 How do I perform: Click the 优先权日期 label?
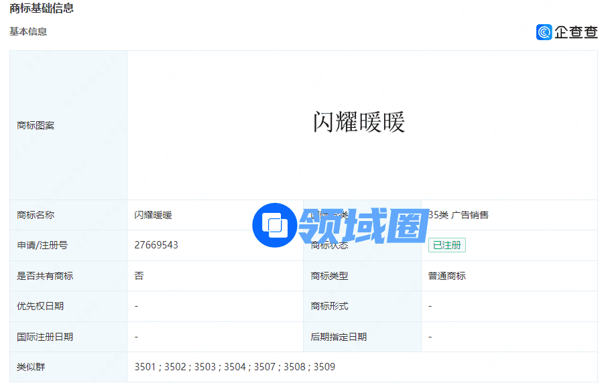pos(40,306)
